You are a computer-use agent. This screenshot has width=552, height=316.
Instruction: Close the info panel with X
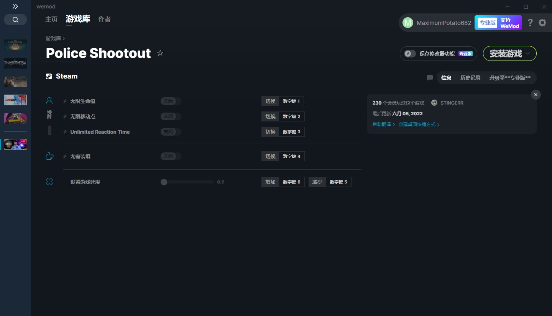point(536,95)
